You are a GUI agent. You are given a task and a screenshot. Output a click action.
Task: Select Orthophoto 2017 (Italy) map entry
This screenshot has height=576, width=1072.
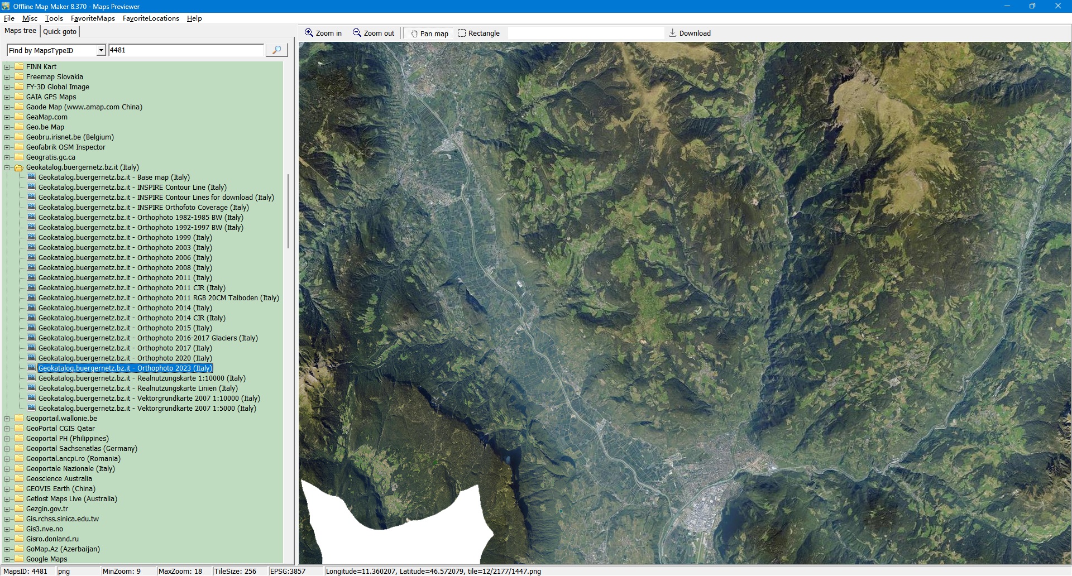(125, 348)
